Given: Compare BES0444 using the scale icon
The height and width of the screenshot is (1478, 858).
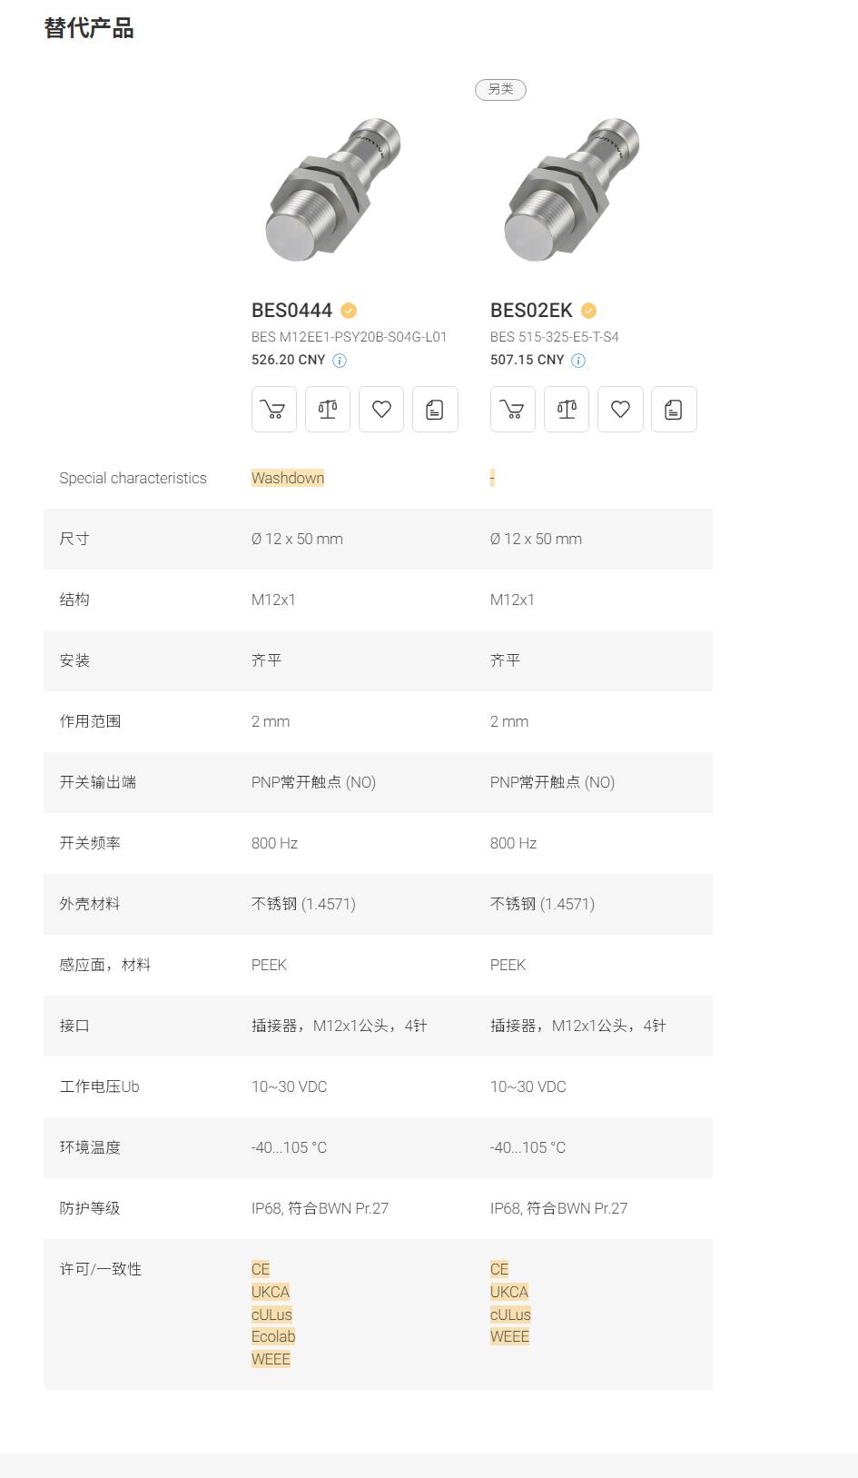Looking at the screenshot, I should [x=328, y=409].
